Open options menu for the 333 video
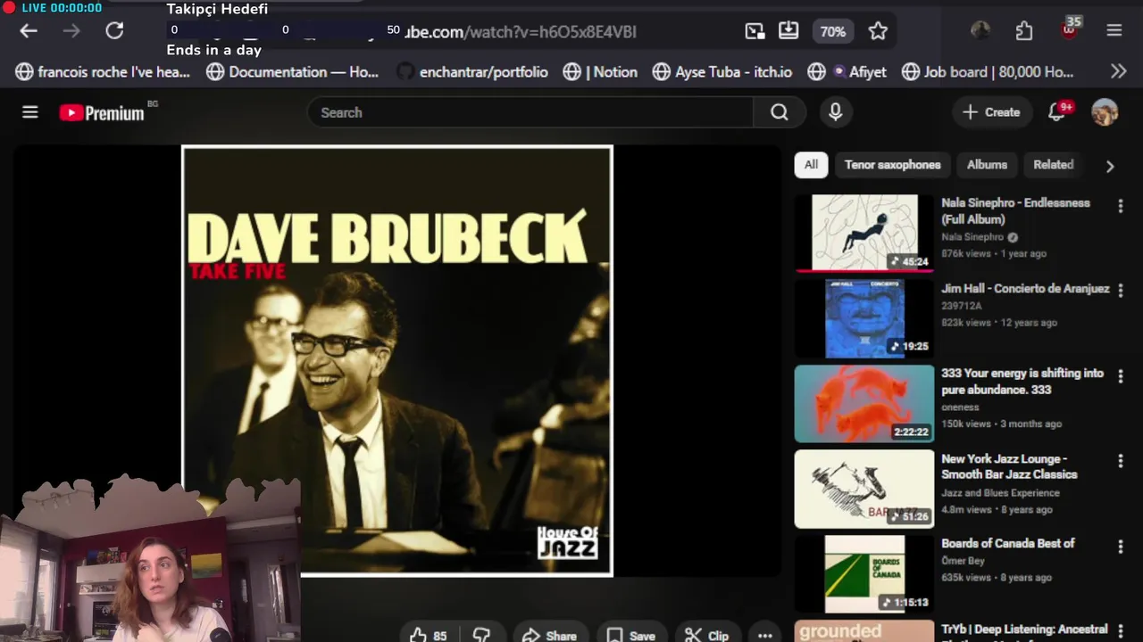This screenshot has width=1143, height=642. tap(1120, 376)
